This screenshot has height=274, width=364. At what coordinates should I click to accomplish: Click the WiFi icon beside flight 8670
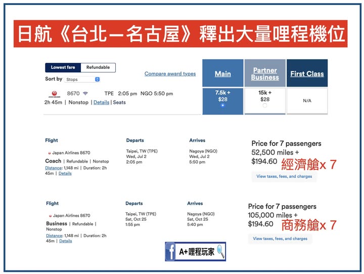click(85, 94)
